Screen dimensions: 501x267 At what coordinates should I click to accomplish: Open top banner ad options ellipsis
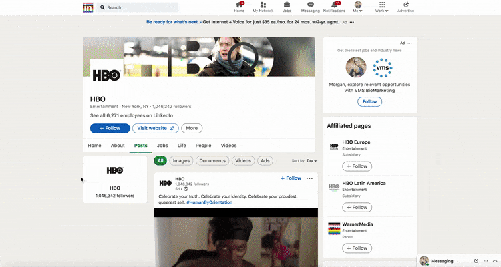[352, 22]
